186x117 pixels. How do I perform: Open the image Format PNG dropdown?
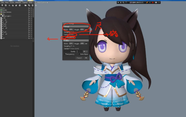click(70, 35)
